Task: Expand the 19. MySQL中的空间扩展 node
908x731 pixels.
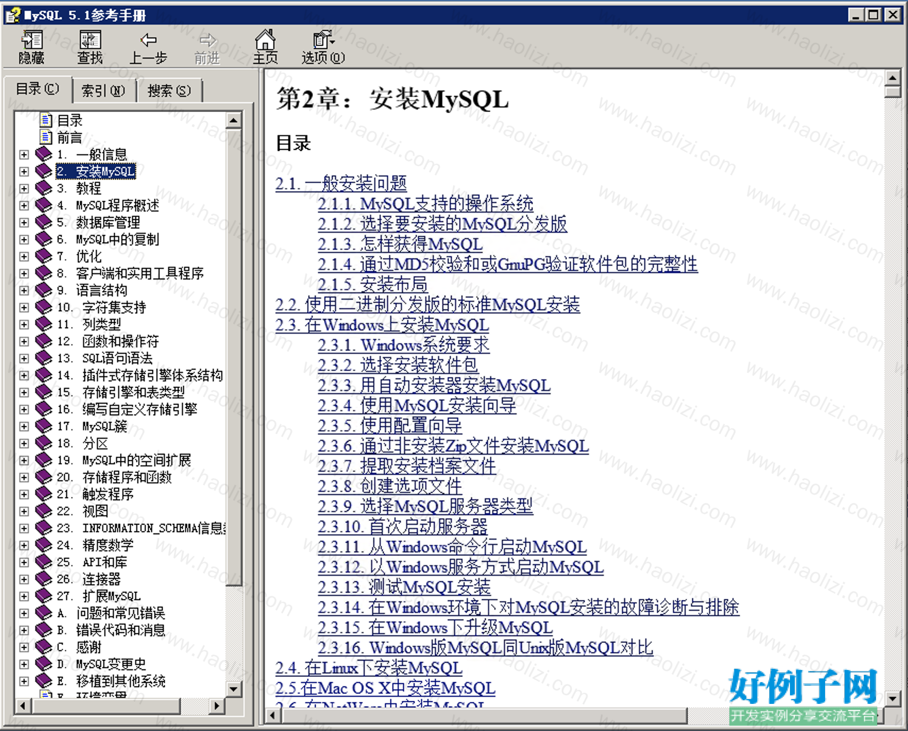Action: (24, 461)
